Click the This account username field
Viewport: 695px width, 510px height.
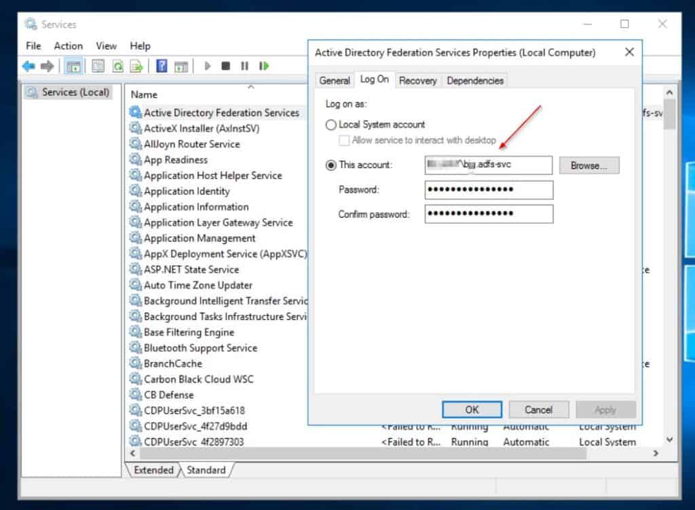(489, 165)
